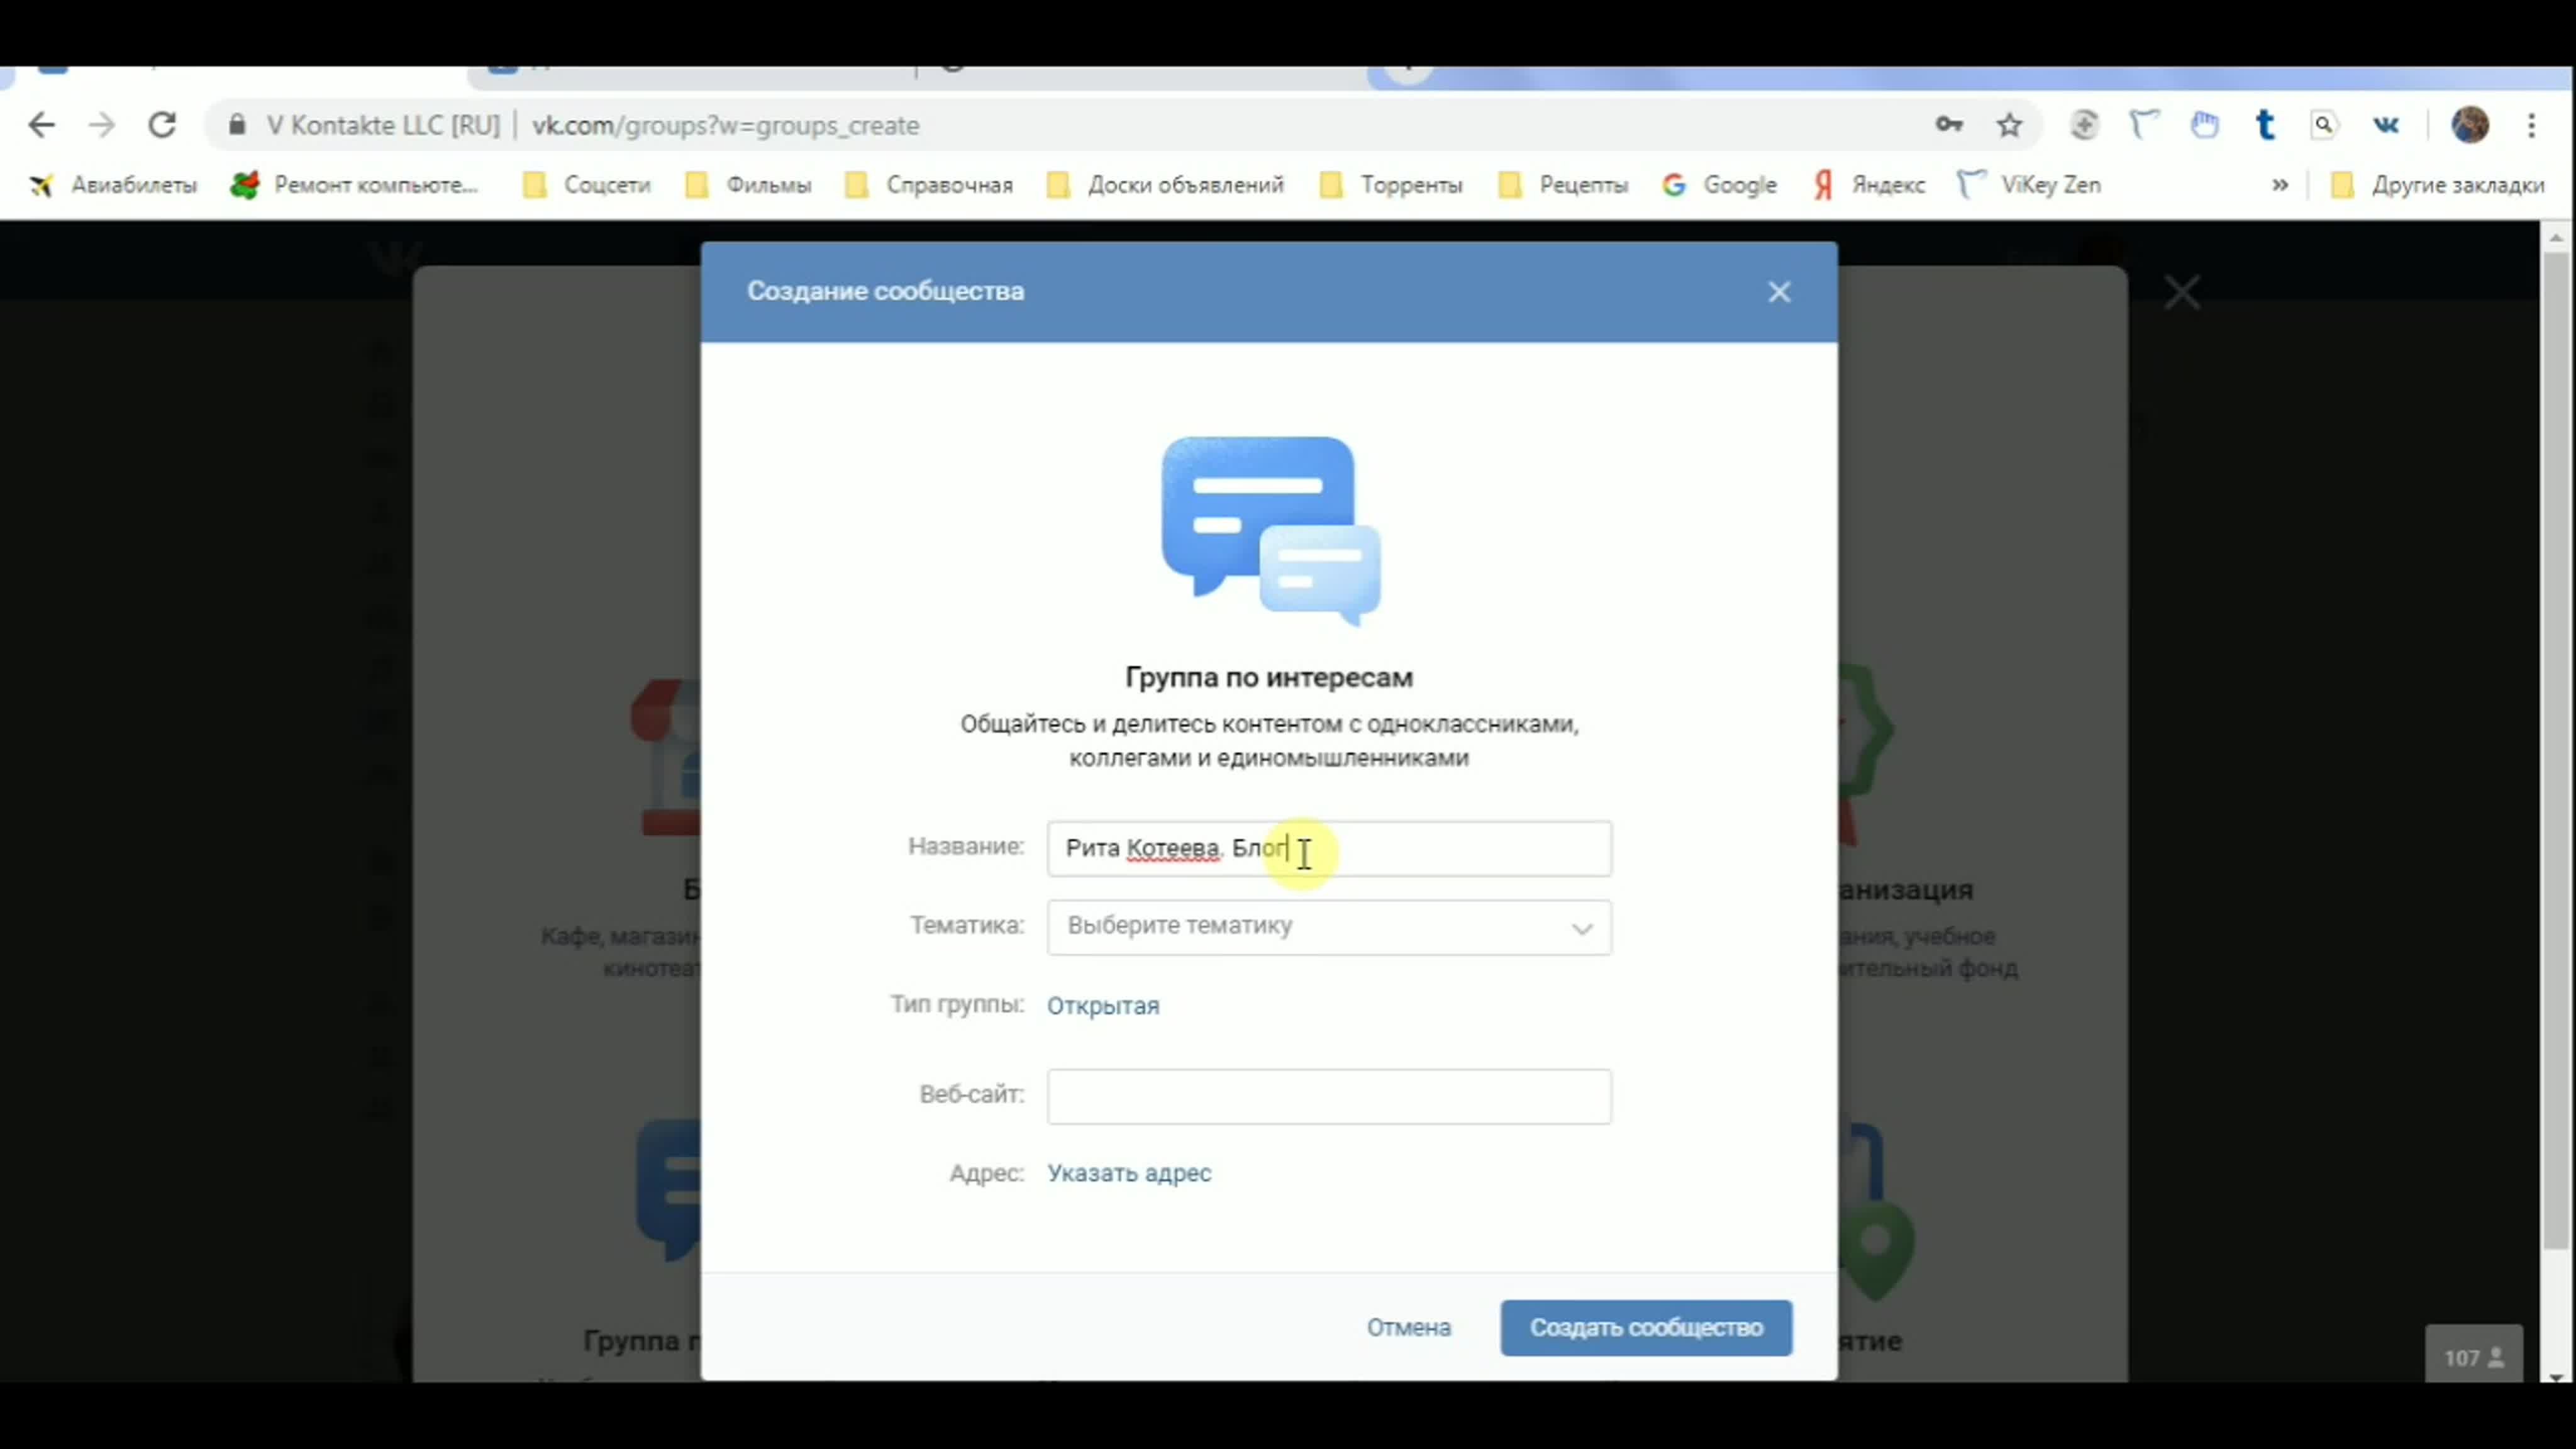Show hidden bookmarks with the » chevron
The width and height of the screenshot is (2576, 1449).
click(2280, 185)
